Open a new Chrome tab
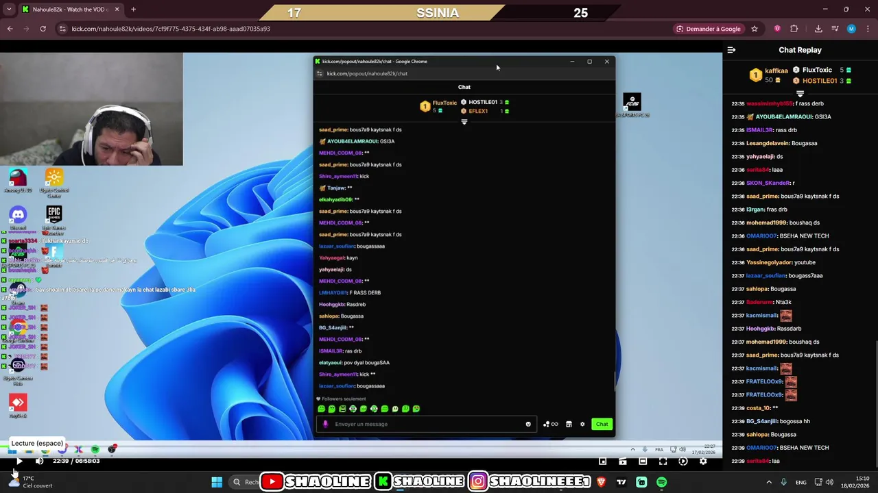 [133, 10]
